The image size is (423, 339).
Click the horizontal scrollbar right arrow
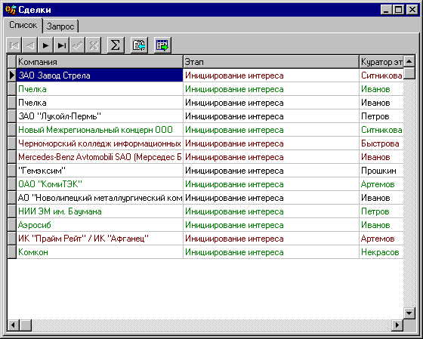tap(397, 325)
